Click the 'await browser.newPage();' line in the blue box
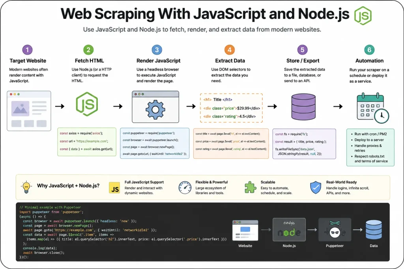This screenshot has width=404, height=269. tap(148, 147)
